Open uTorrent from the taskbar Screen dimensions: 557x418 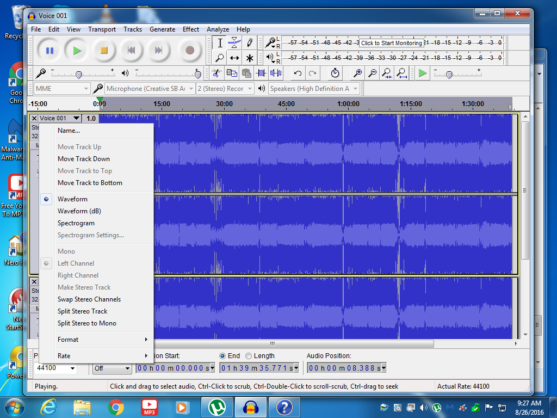(217, 407)
